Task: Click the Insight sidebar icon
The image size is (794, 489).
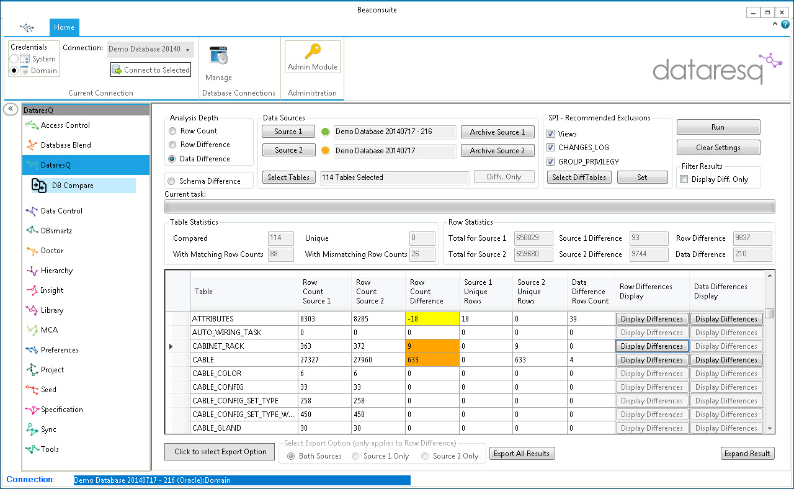Action: point(31,290)
